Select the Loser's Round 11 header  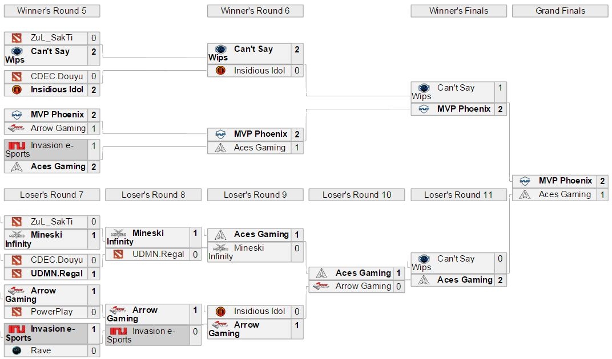(x=458, y=195)
